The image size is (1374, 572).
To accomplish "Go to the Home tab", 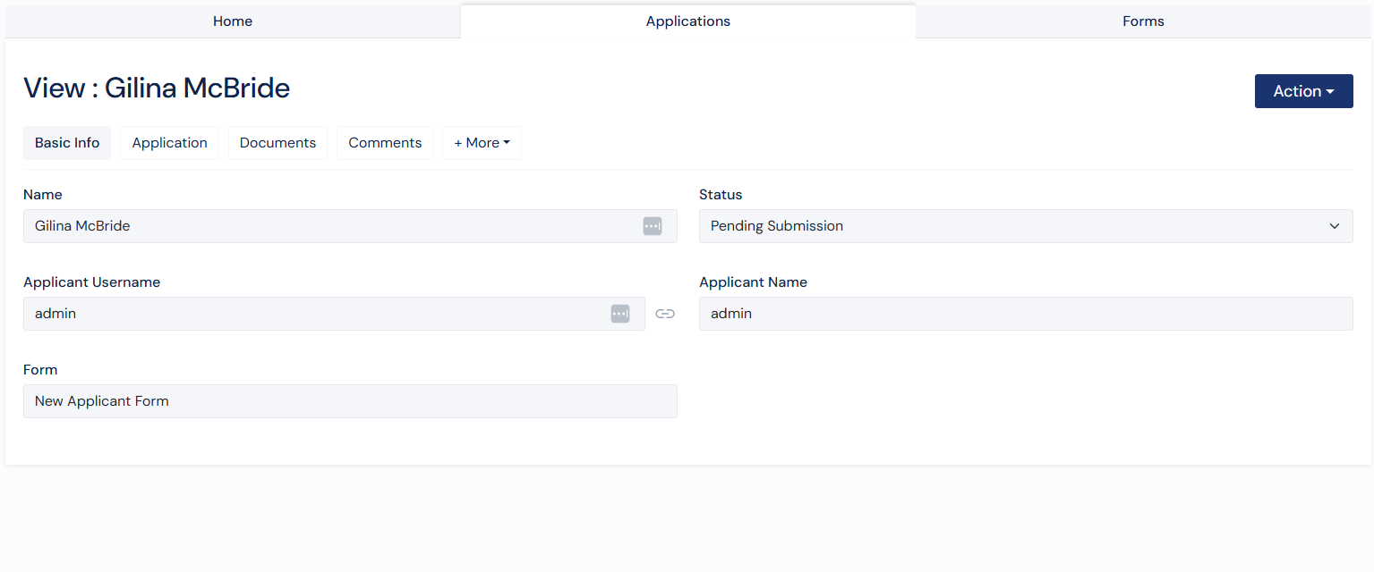I will pyautogui.click(x=232, y=21).
